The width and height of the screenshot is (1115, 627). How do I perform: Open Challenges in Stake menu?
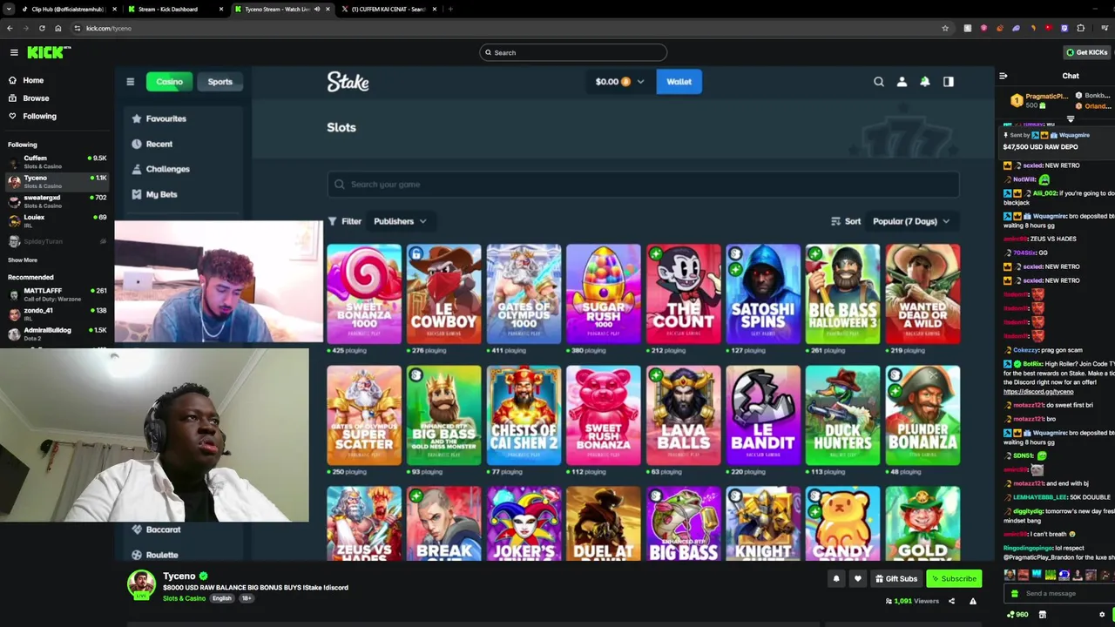tap(161, 169)
